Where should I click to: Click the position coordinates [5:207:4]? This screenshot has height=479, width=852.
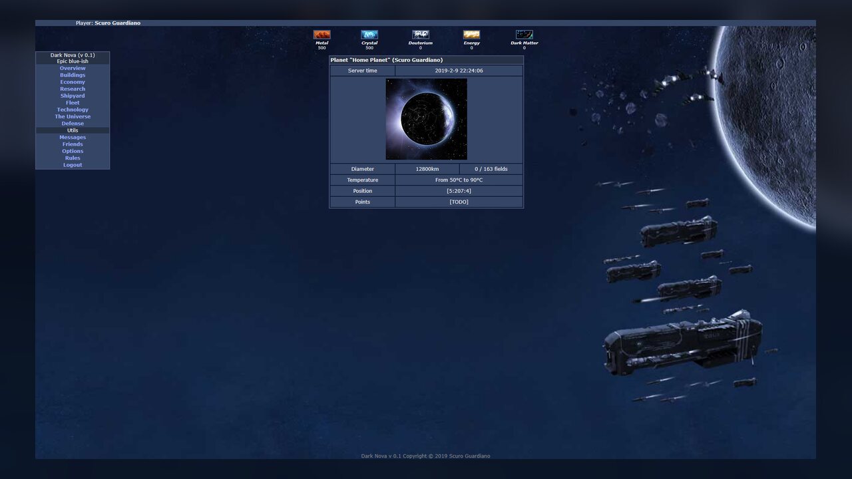459,191
